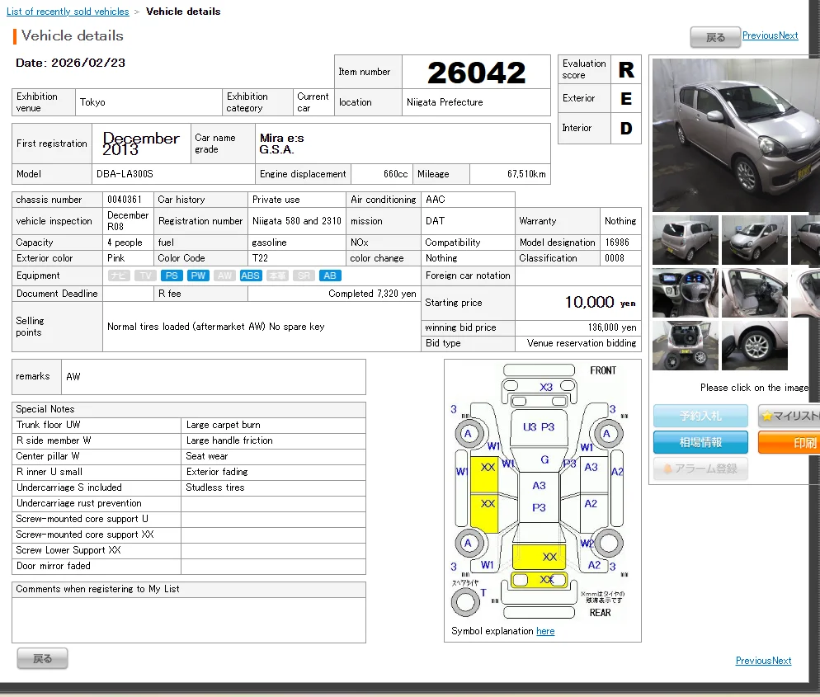Select the 'Screw Lower Support XX' note
This screenshot has width=820, height=697.
coord(68,551)
